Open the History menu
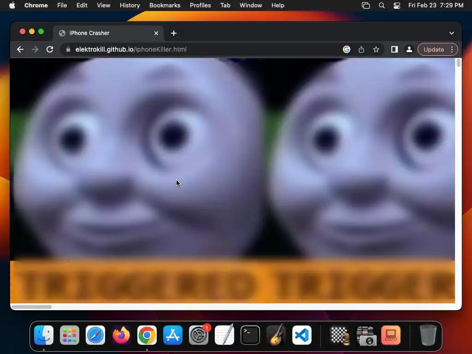The image size is (472, 354). coord(130,6)
